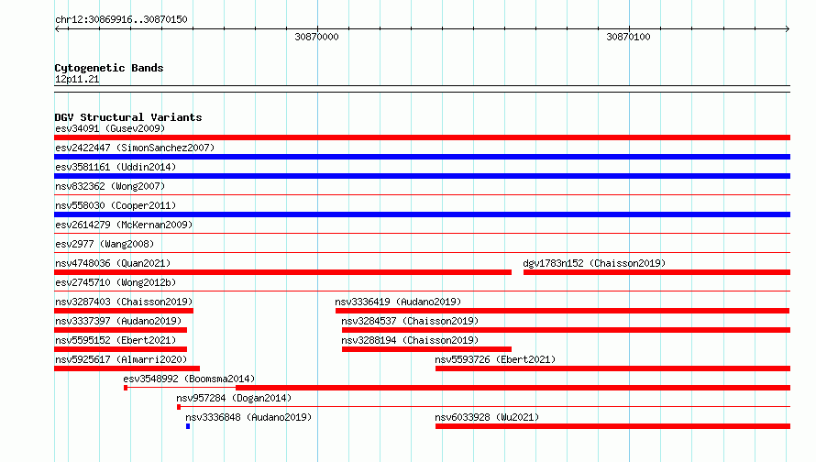Click the red bar below the nsv4748036 label
Screen dimensions: 816x462
(282, 272)
